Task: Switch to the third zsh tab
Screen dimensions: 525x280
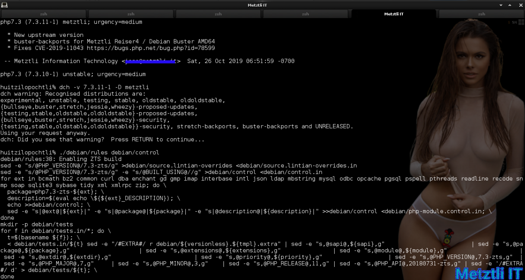Action: [218, 14]
